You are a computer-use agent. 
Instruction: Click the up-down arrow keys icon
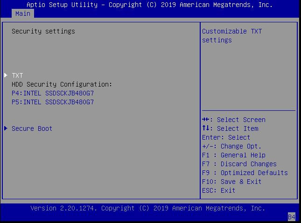click(x=206, y=128)
